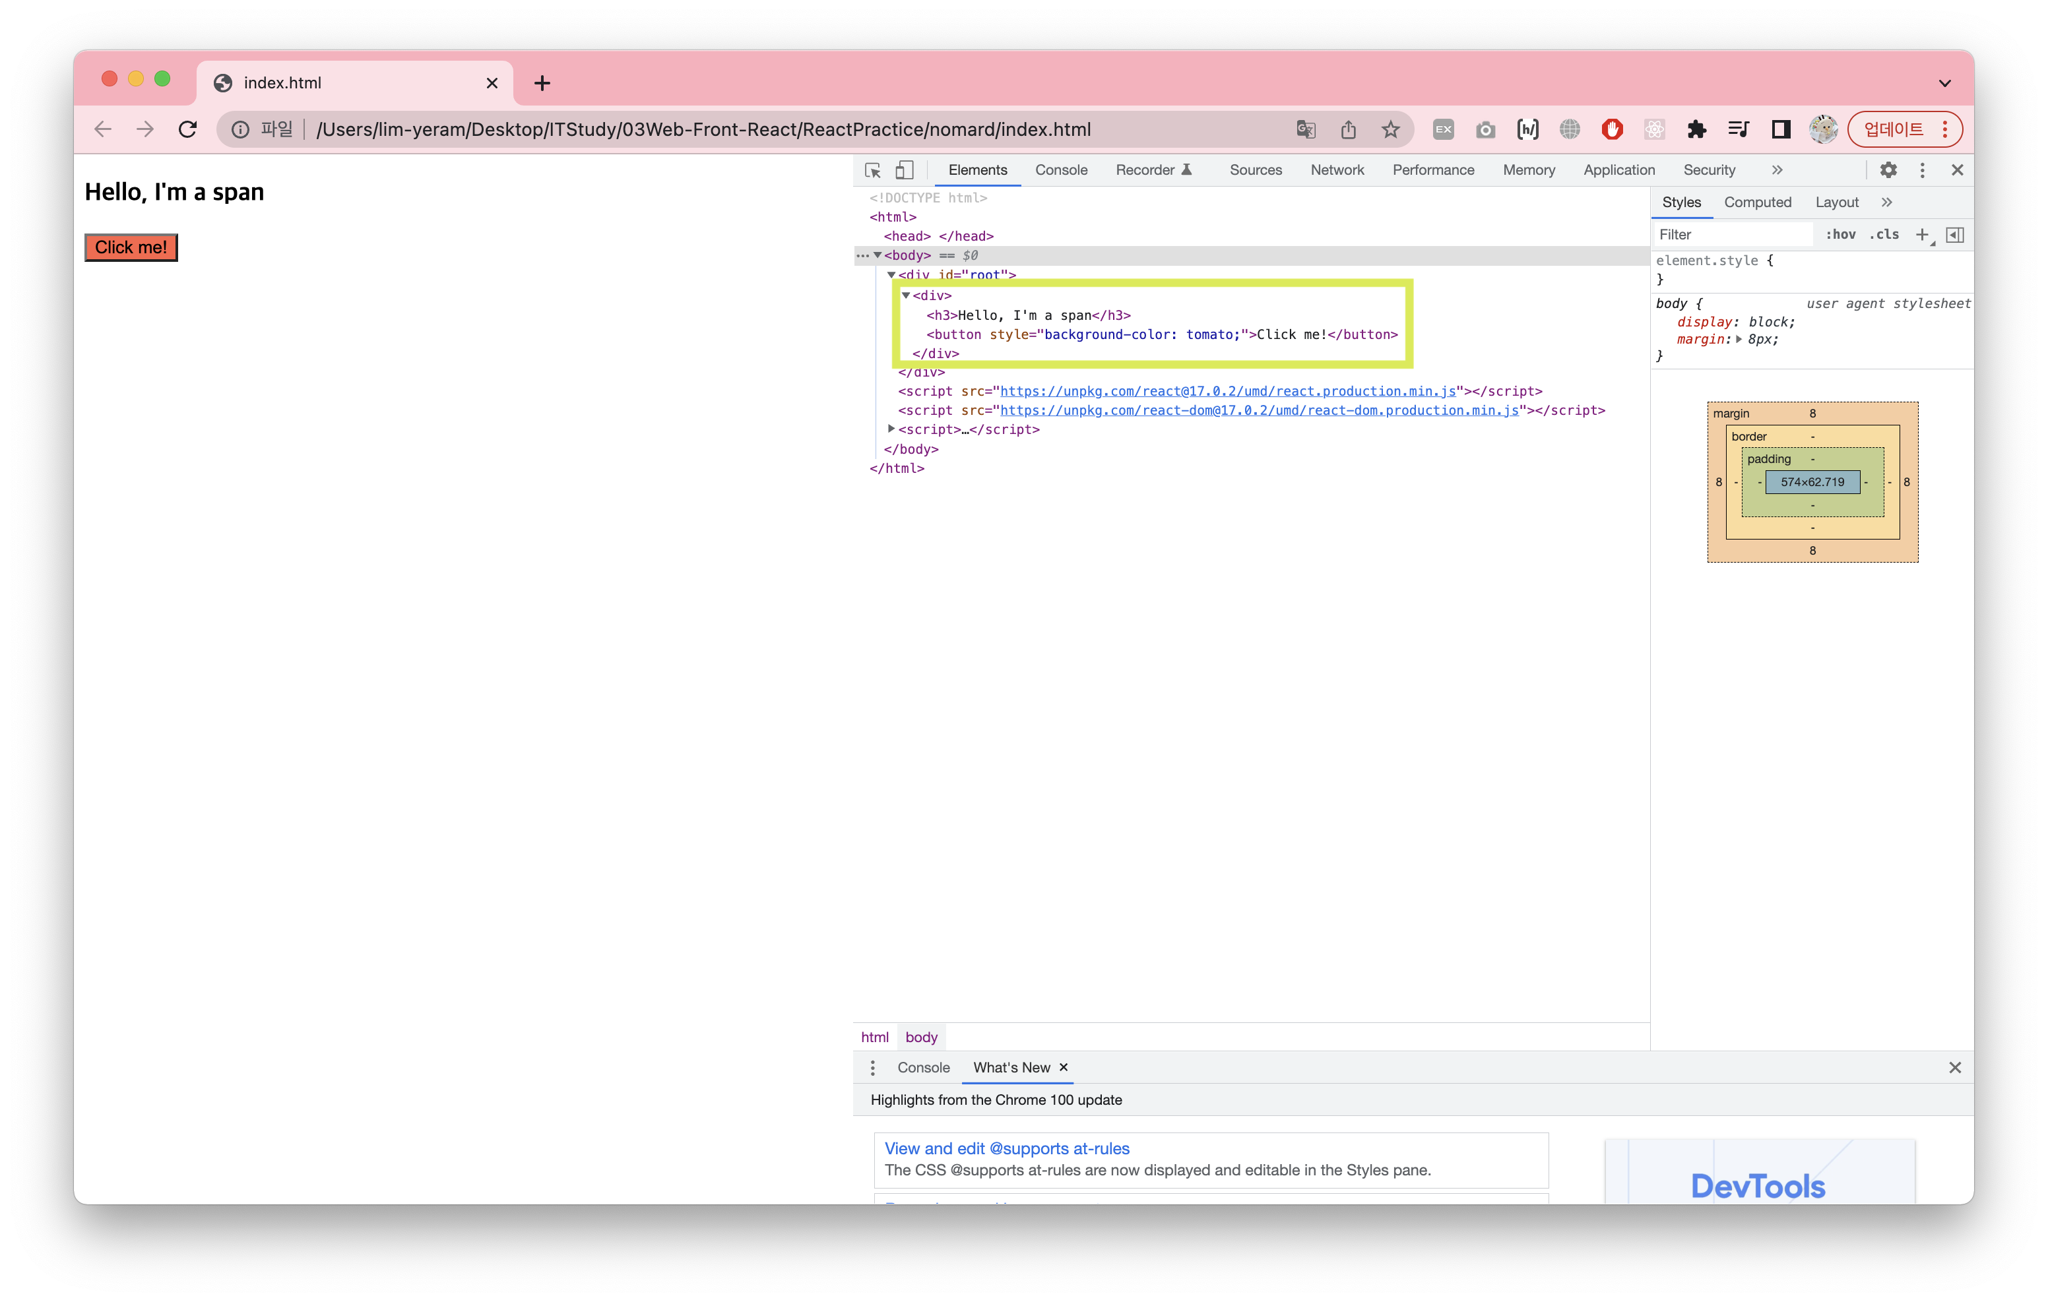Click the translate page icon
Viewport: 2048px width, 1302px height.
(x=1306, y=129)
